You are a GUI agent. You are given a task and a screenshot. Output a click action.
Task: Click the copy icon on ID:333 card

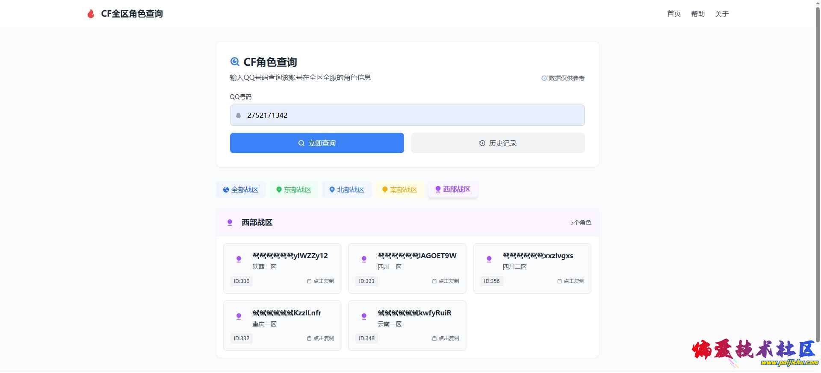434,281
